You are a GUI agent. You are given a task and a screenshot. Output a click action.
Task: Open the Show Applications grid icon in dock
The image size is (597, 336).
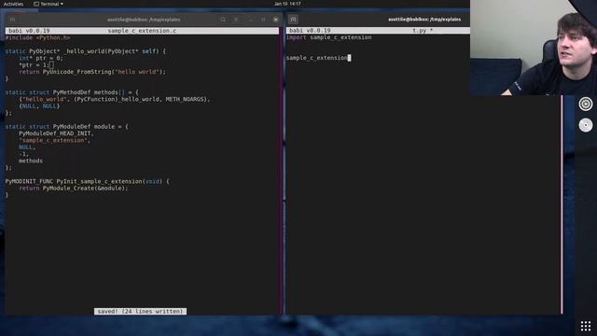coord(586,326)
